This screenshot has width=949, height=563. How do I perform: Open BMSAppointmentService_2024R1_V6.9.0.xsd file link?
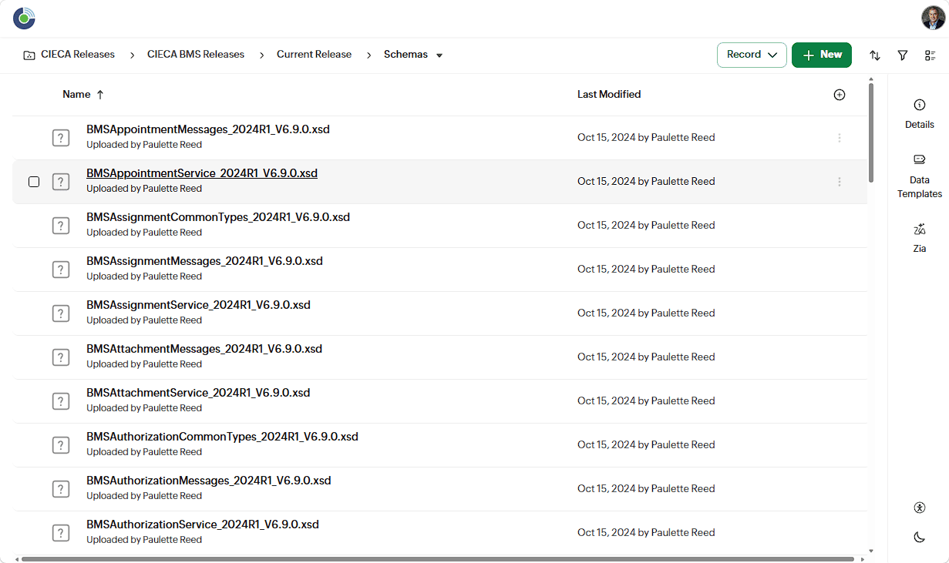tap(202, 173)
